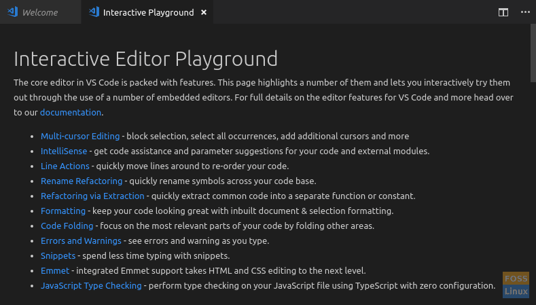Click the VS Code icon on Welcome tab
536x305 pixels.
click(13, 12)
